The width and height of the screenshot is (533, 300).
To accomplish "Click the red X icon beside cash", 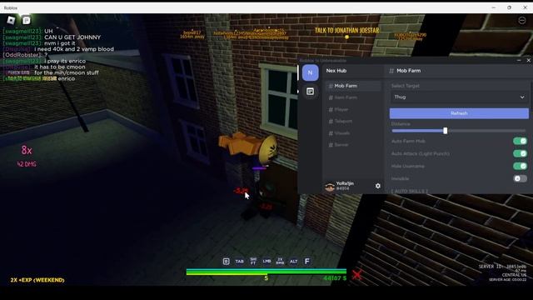I will click(x=356, y=275).
